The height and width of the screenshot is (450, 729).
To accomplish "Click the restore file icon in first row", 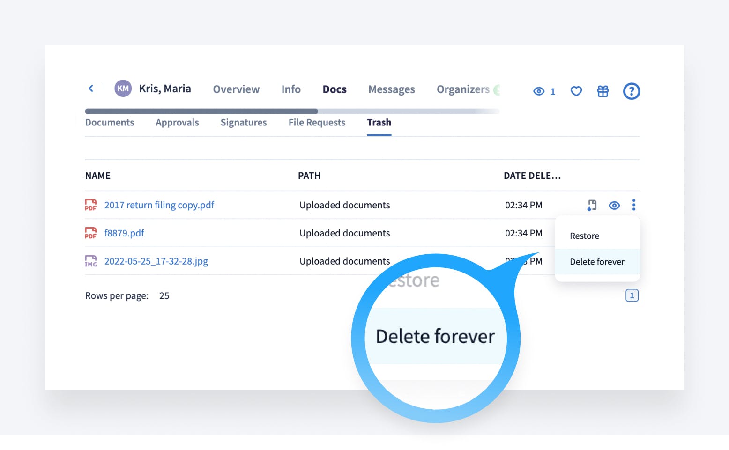I will (x=592, y=205).
